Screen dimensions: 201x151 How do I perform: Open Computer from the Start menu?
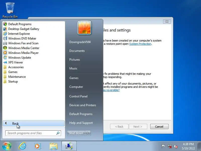click(76, 87)
